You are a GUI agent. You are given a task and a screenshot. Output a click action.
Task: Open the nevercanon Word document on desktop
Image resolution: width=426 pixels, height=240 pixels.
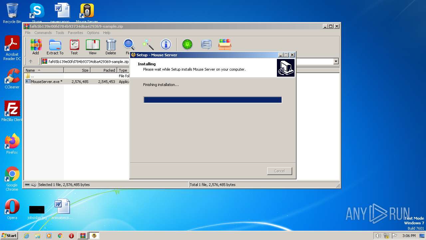coord(62,13)
